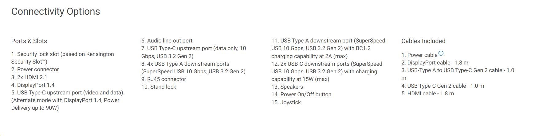The image size is (535, 136).
Task: Select the DisplayPort 1.4 list item
Action: point(33,85)
